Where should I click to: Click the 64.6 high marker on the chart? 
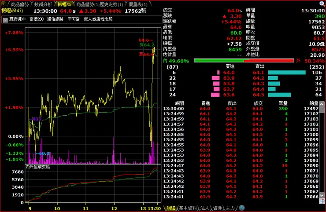pyautogui.click(x=145, y=40)
